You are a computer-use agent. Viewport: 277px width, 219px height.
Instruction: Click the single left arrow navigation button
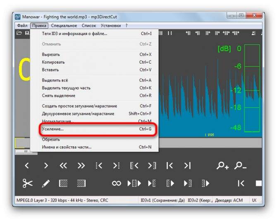click(x=27, y=165)
